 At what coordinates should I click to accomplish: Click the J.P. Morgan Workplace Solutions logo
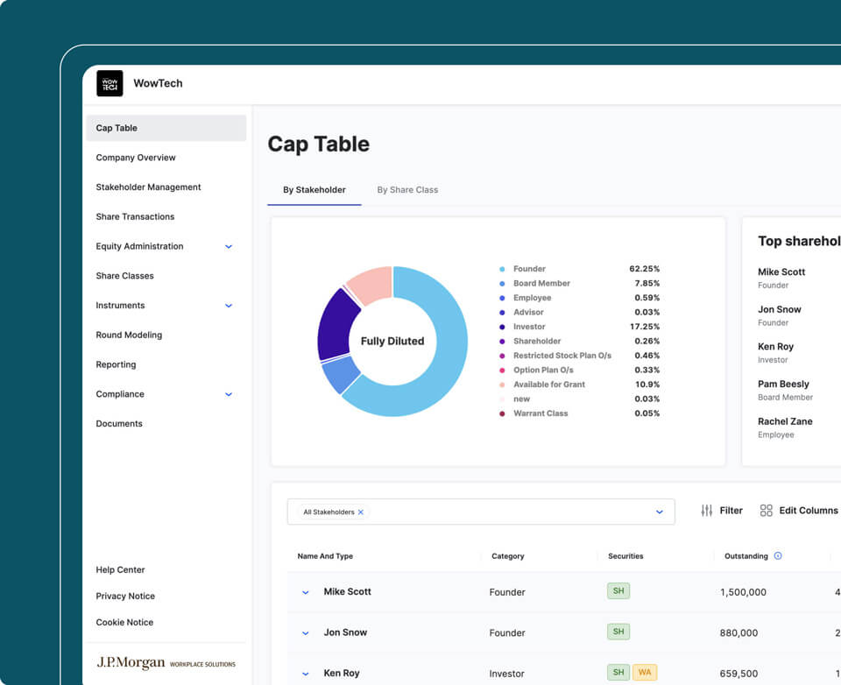tap(166, 662)
